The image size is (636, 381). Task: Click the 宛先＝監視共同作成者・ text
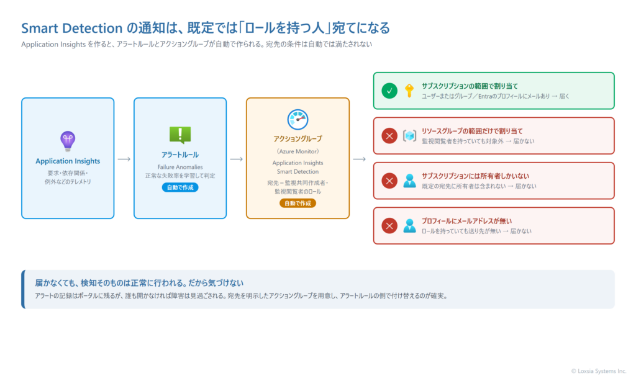tap(298, 183)
